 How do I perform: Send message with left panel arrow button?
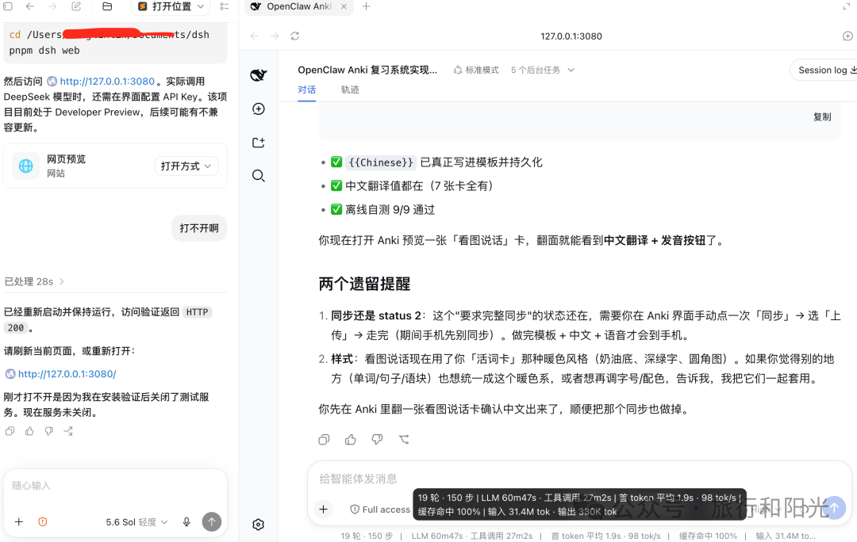tap(212, 522)
